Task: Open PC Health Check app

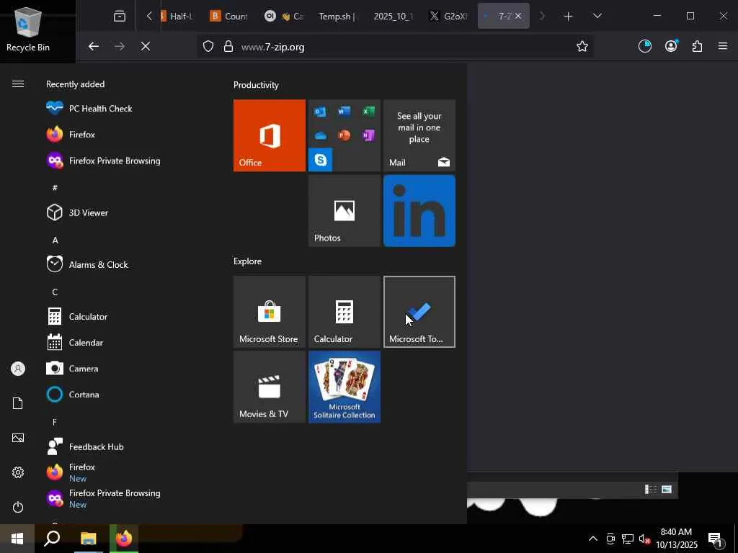Action: (100, 109)
